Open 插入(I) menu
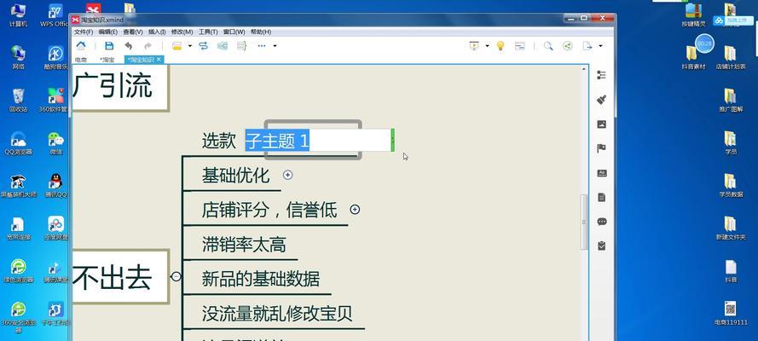Image resolution: width=758 pixels, height=341 pixels. 157,32
